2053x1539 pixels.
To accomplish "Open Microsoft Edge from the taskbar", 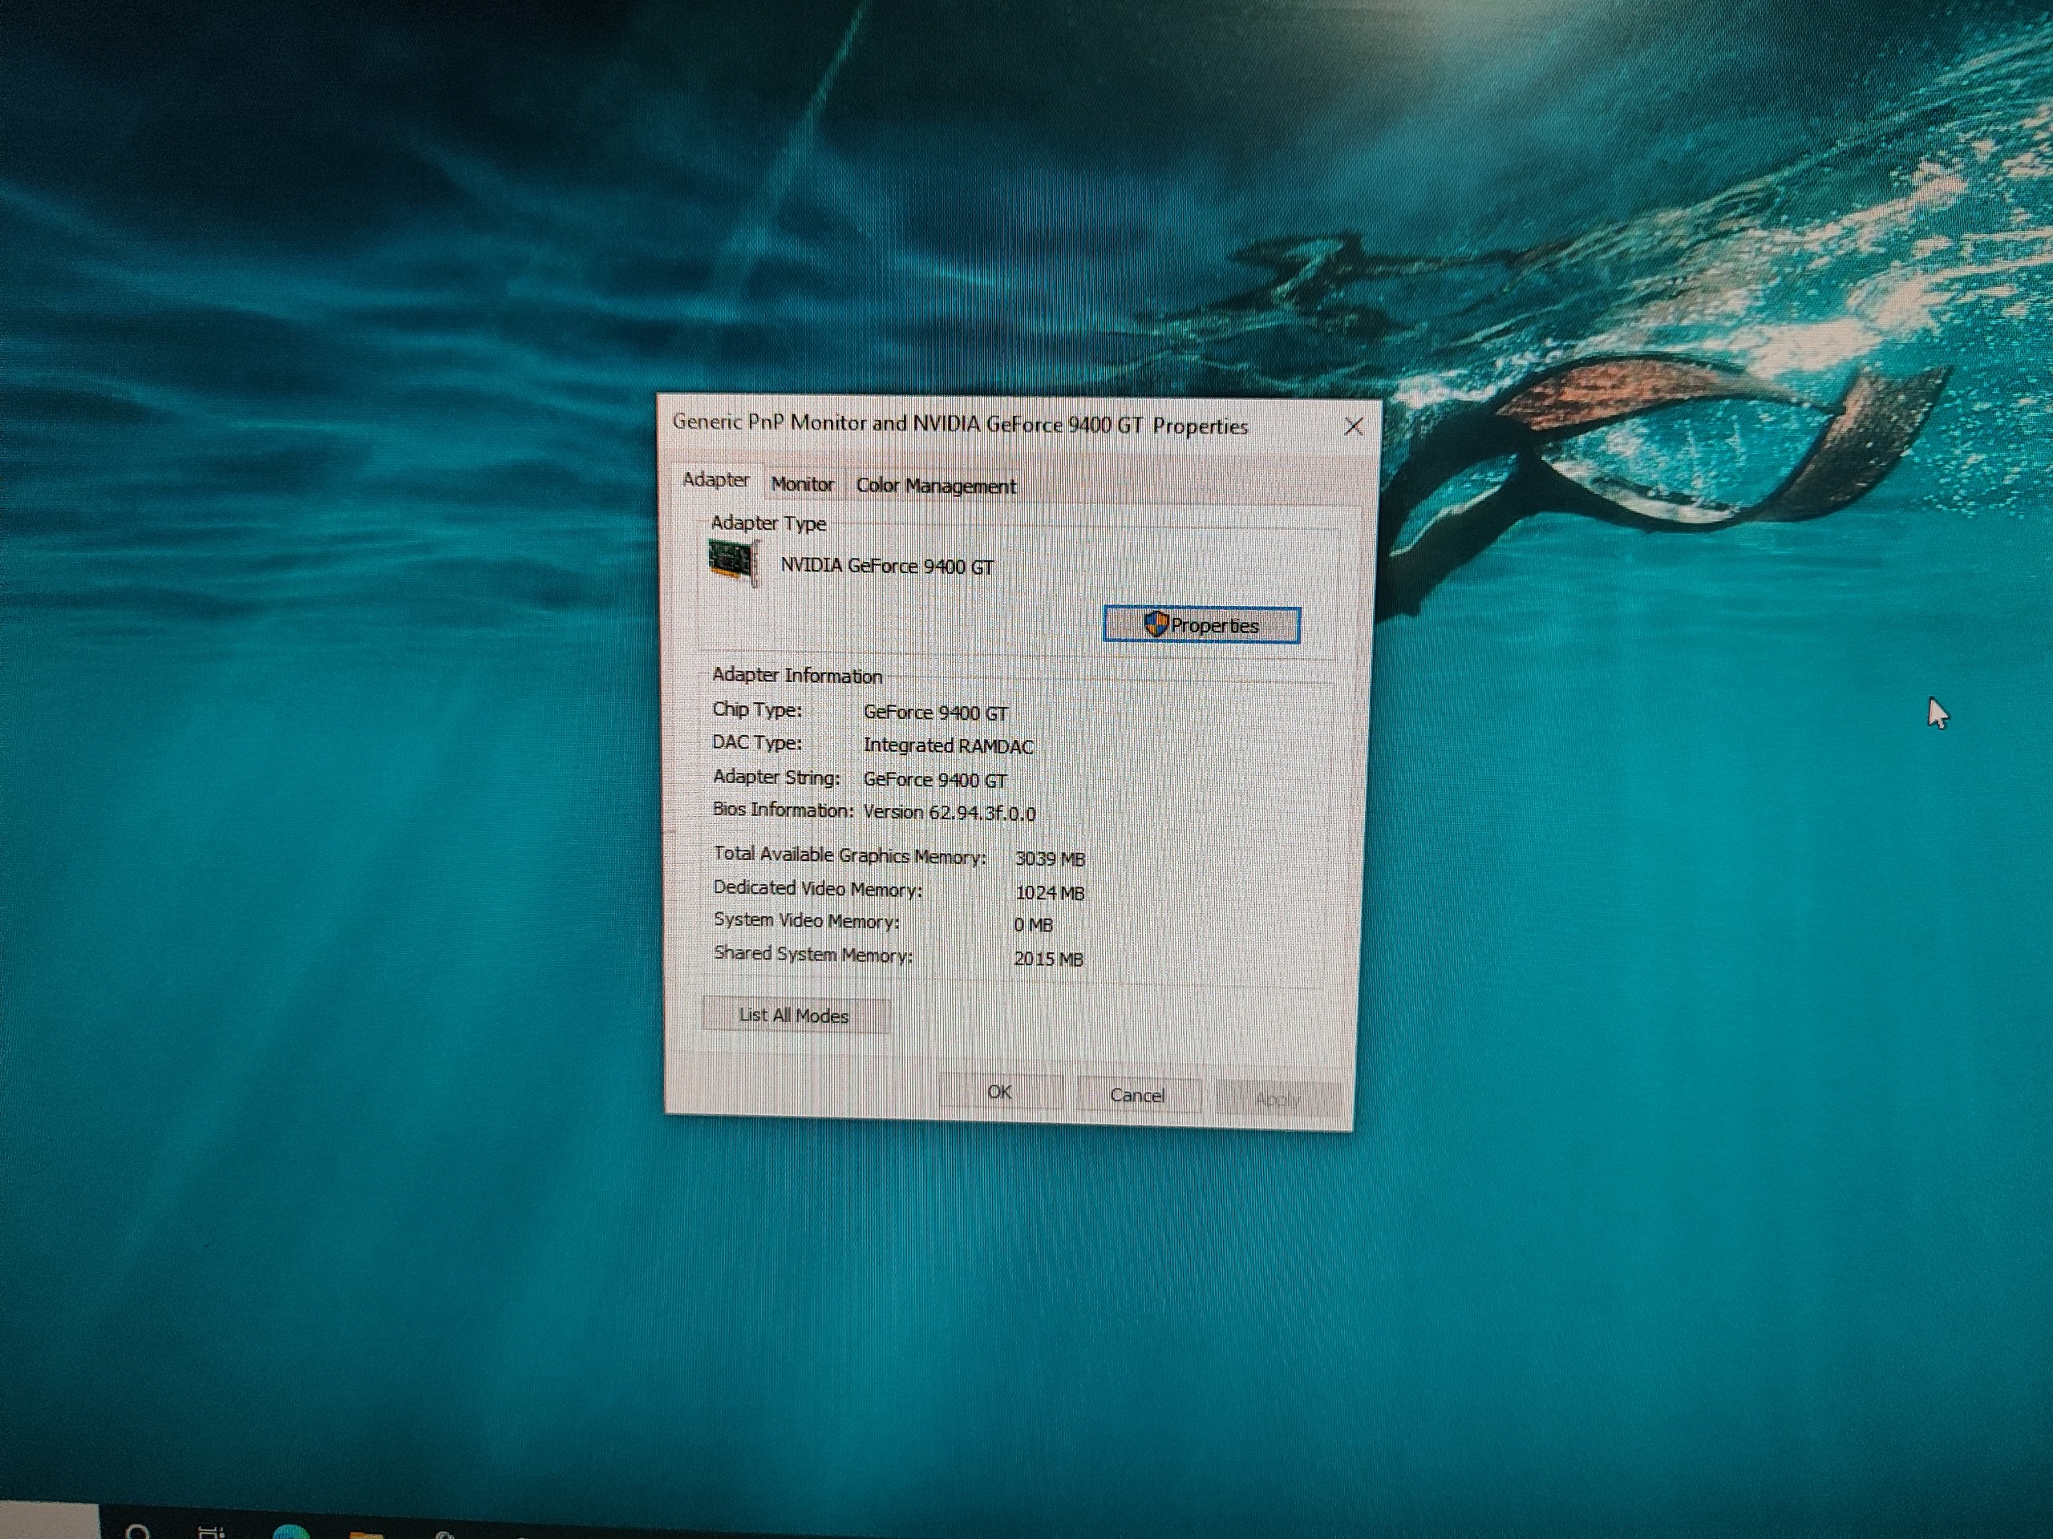I will tap(290, 1531).
